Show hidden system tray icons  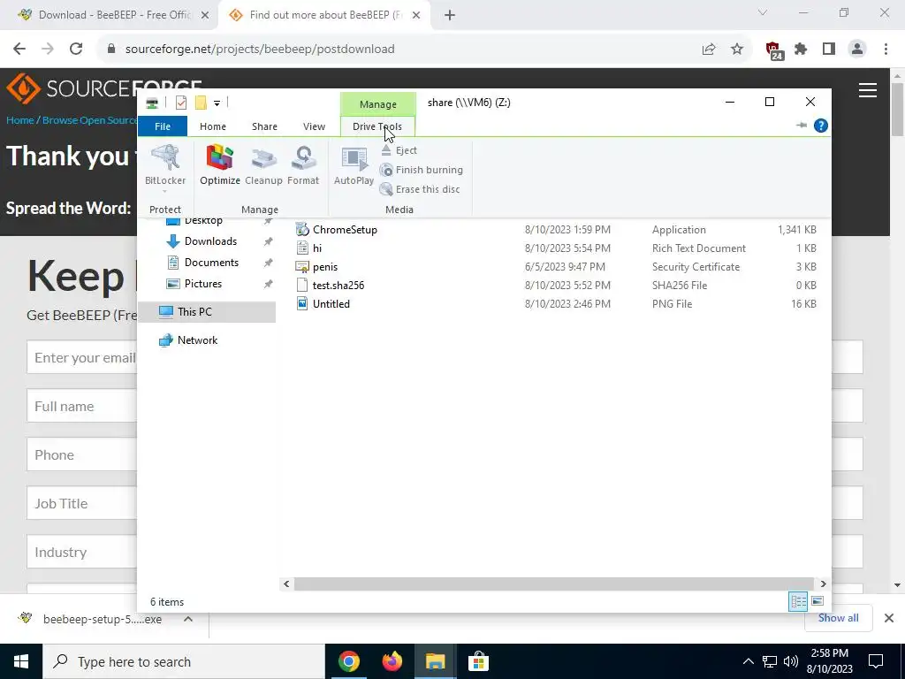coord(748,661)
